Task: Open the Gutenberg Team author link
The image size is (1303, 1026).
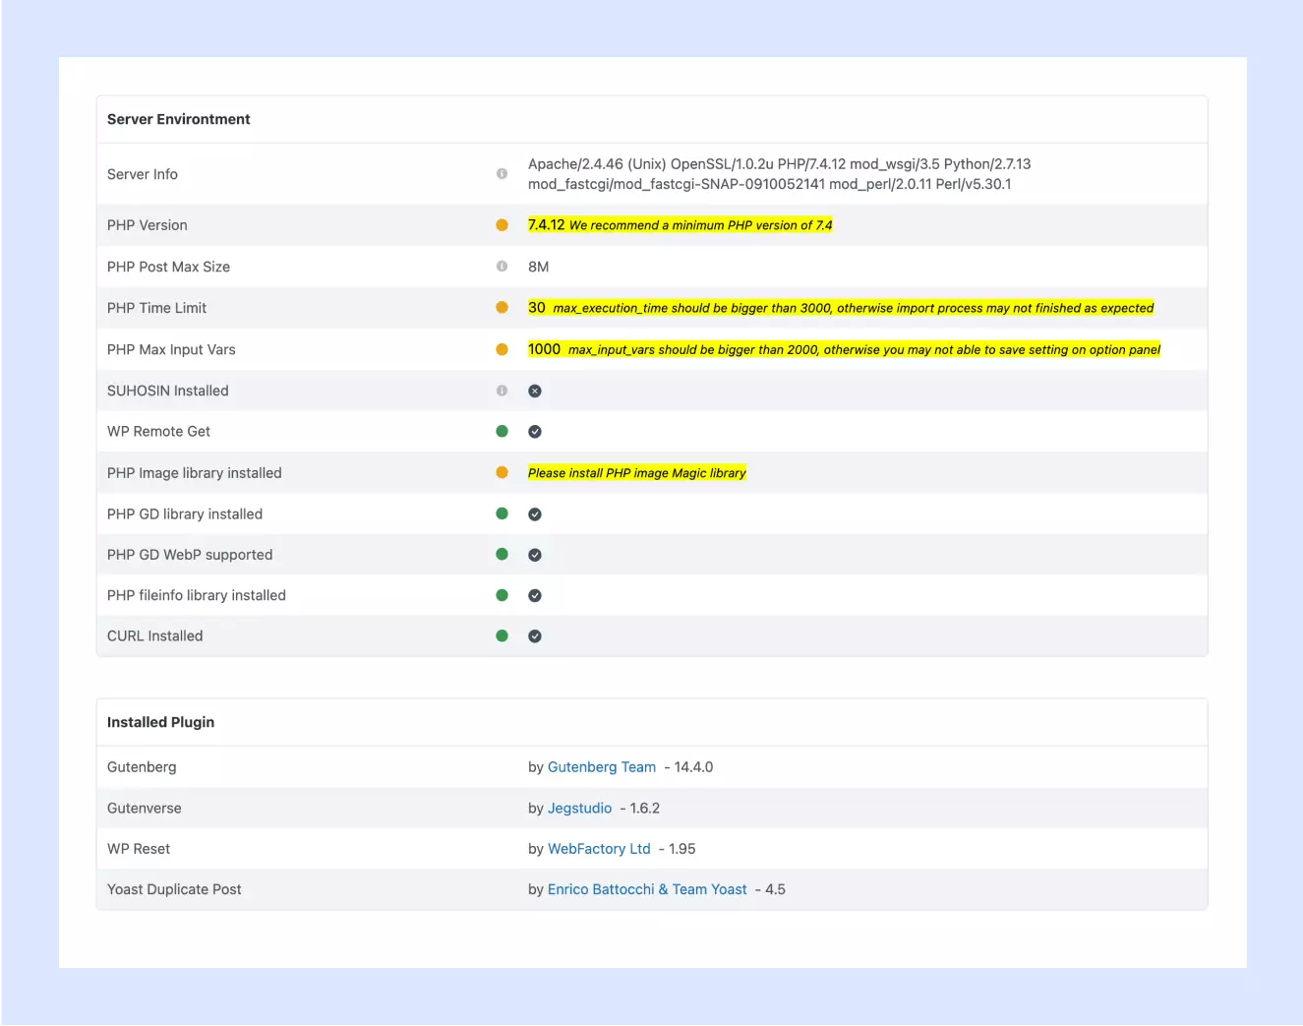Action: [601, 767]
